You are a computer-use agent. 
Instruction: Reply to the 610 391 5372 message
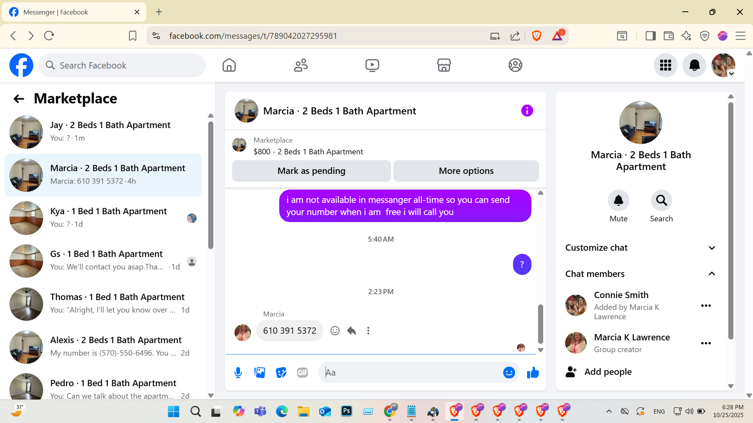(351, 331)
